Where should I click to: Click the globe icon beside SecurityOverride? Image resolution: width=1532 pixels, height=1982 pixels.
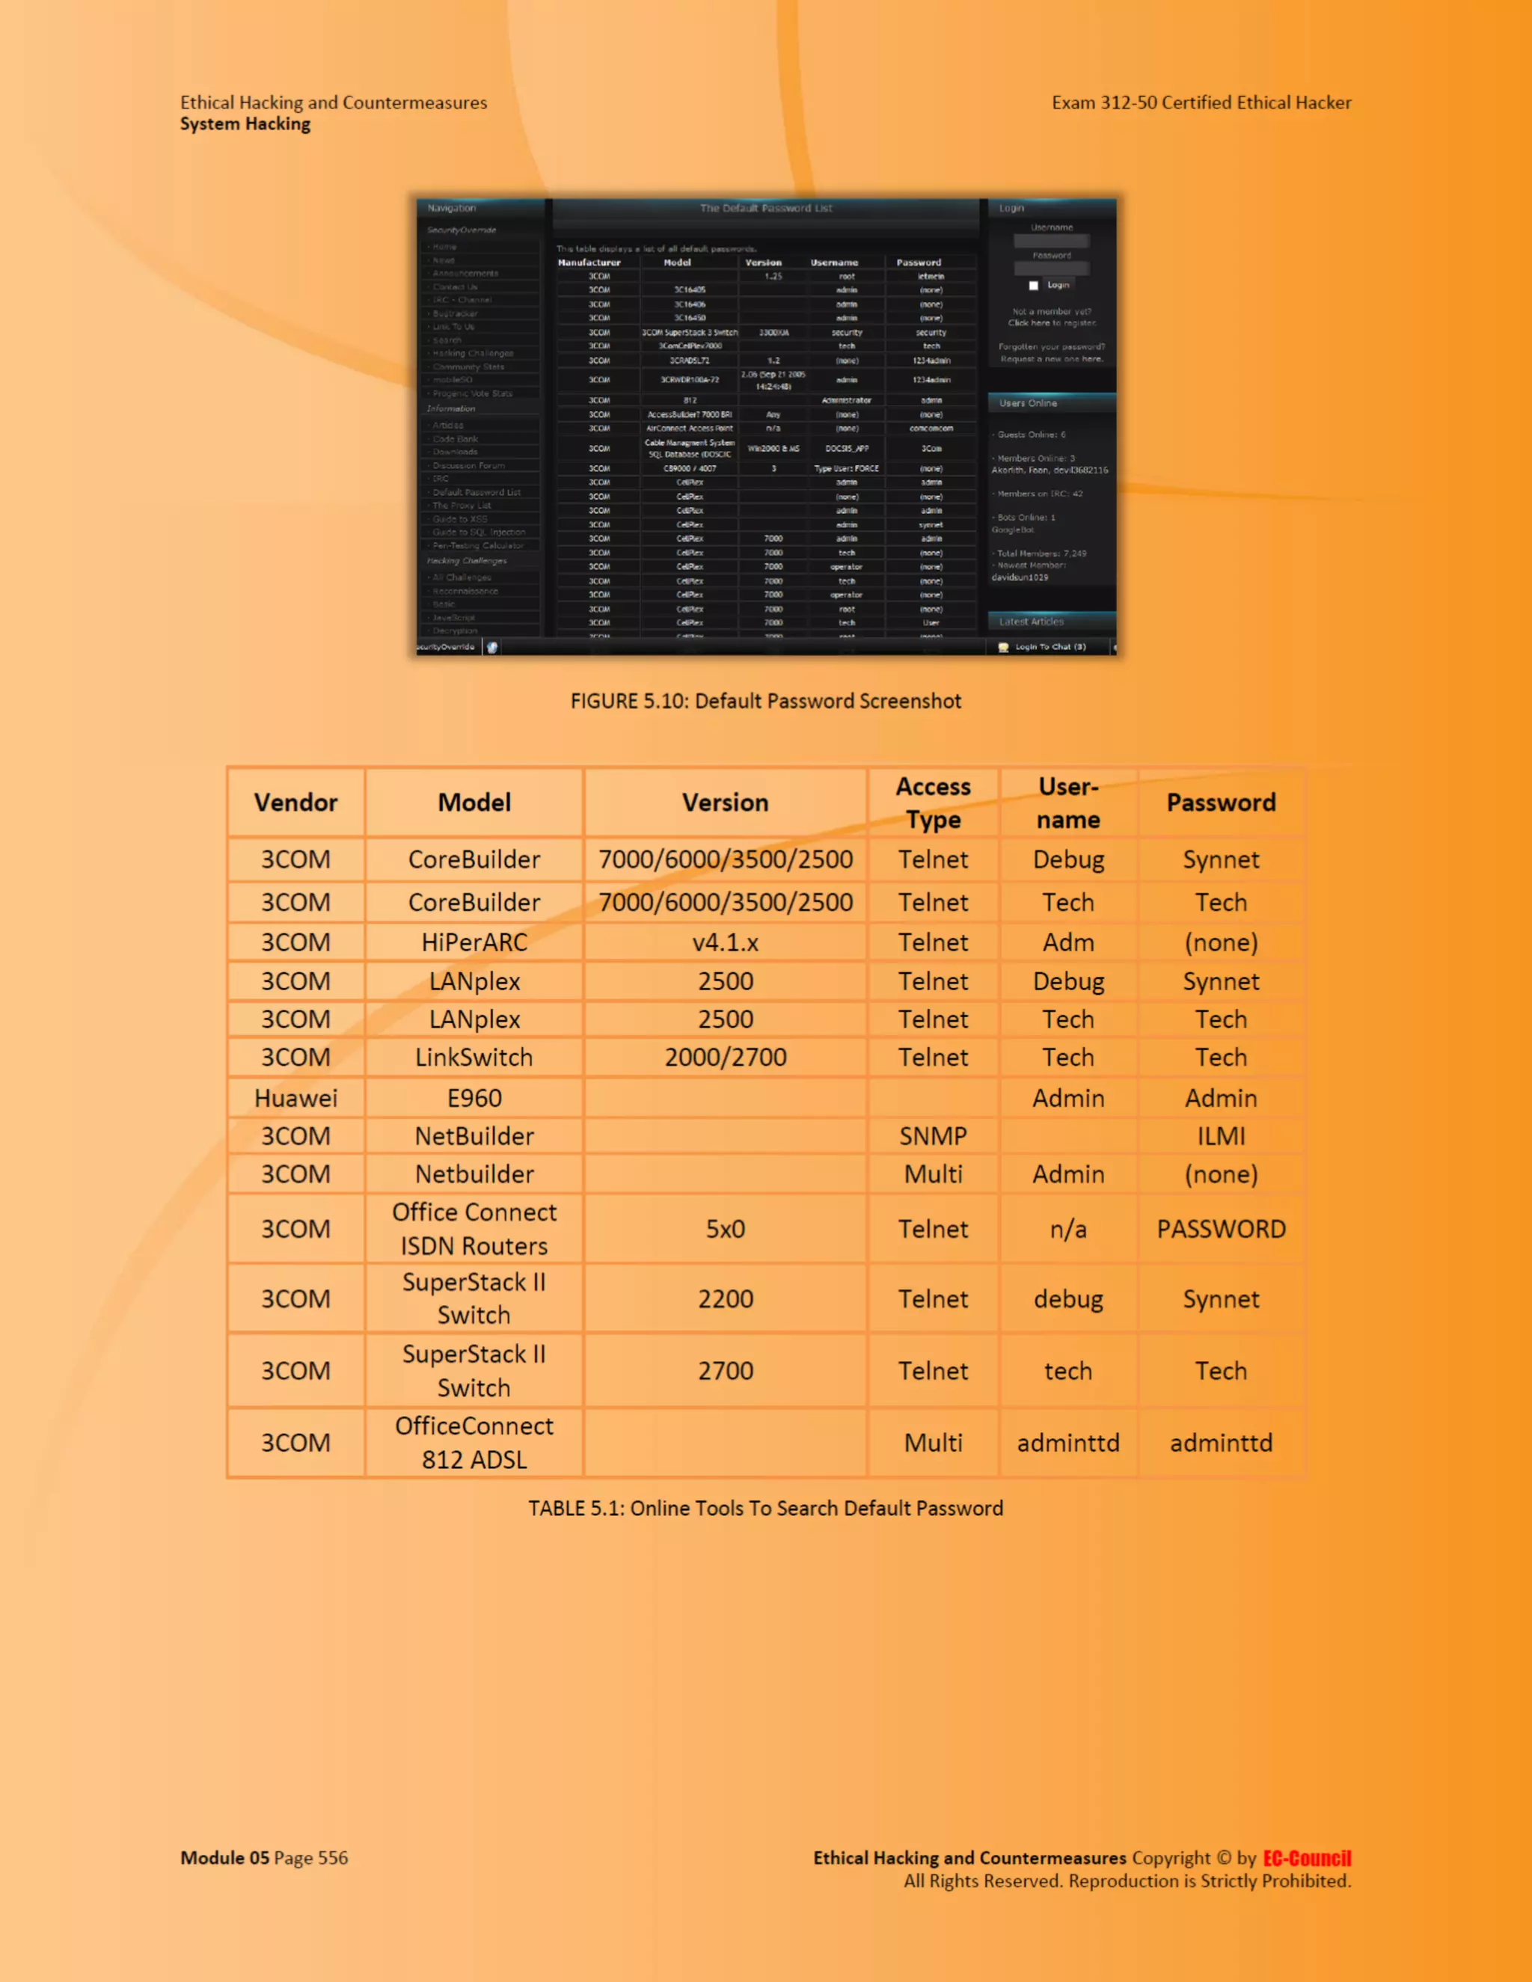coord(492,647)
